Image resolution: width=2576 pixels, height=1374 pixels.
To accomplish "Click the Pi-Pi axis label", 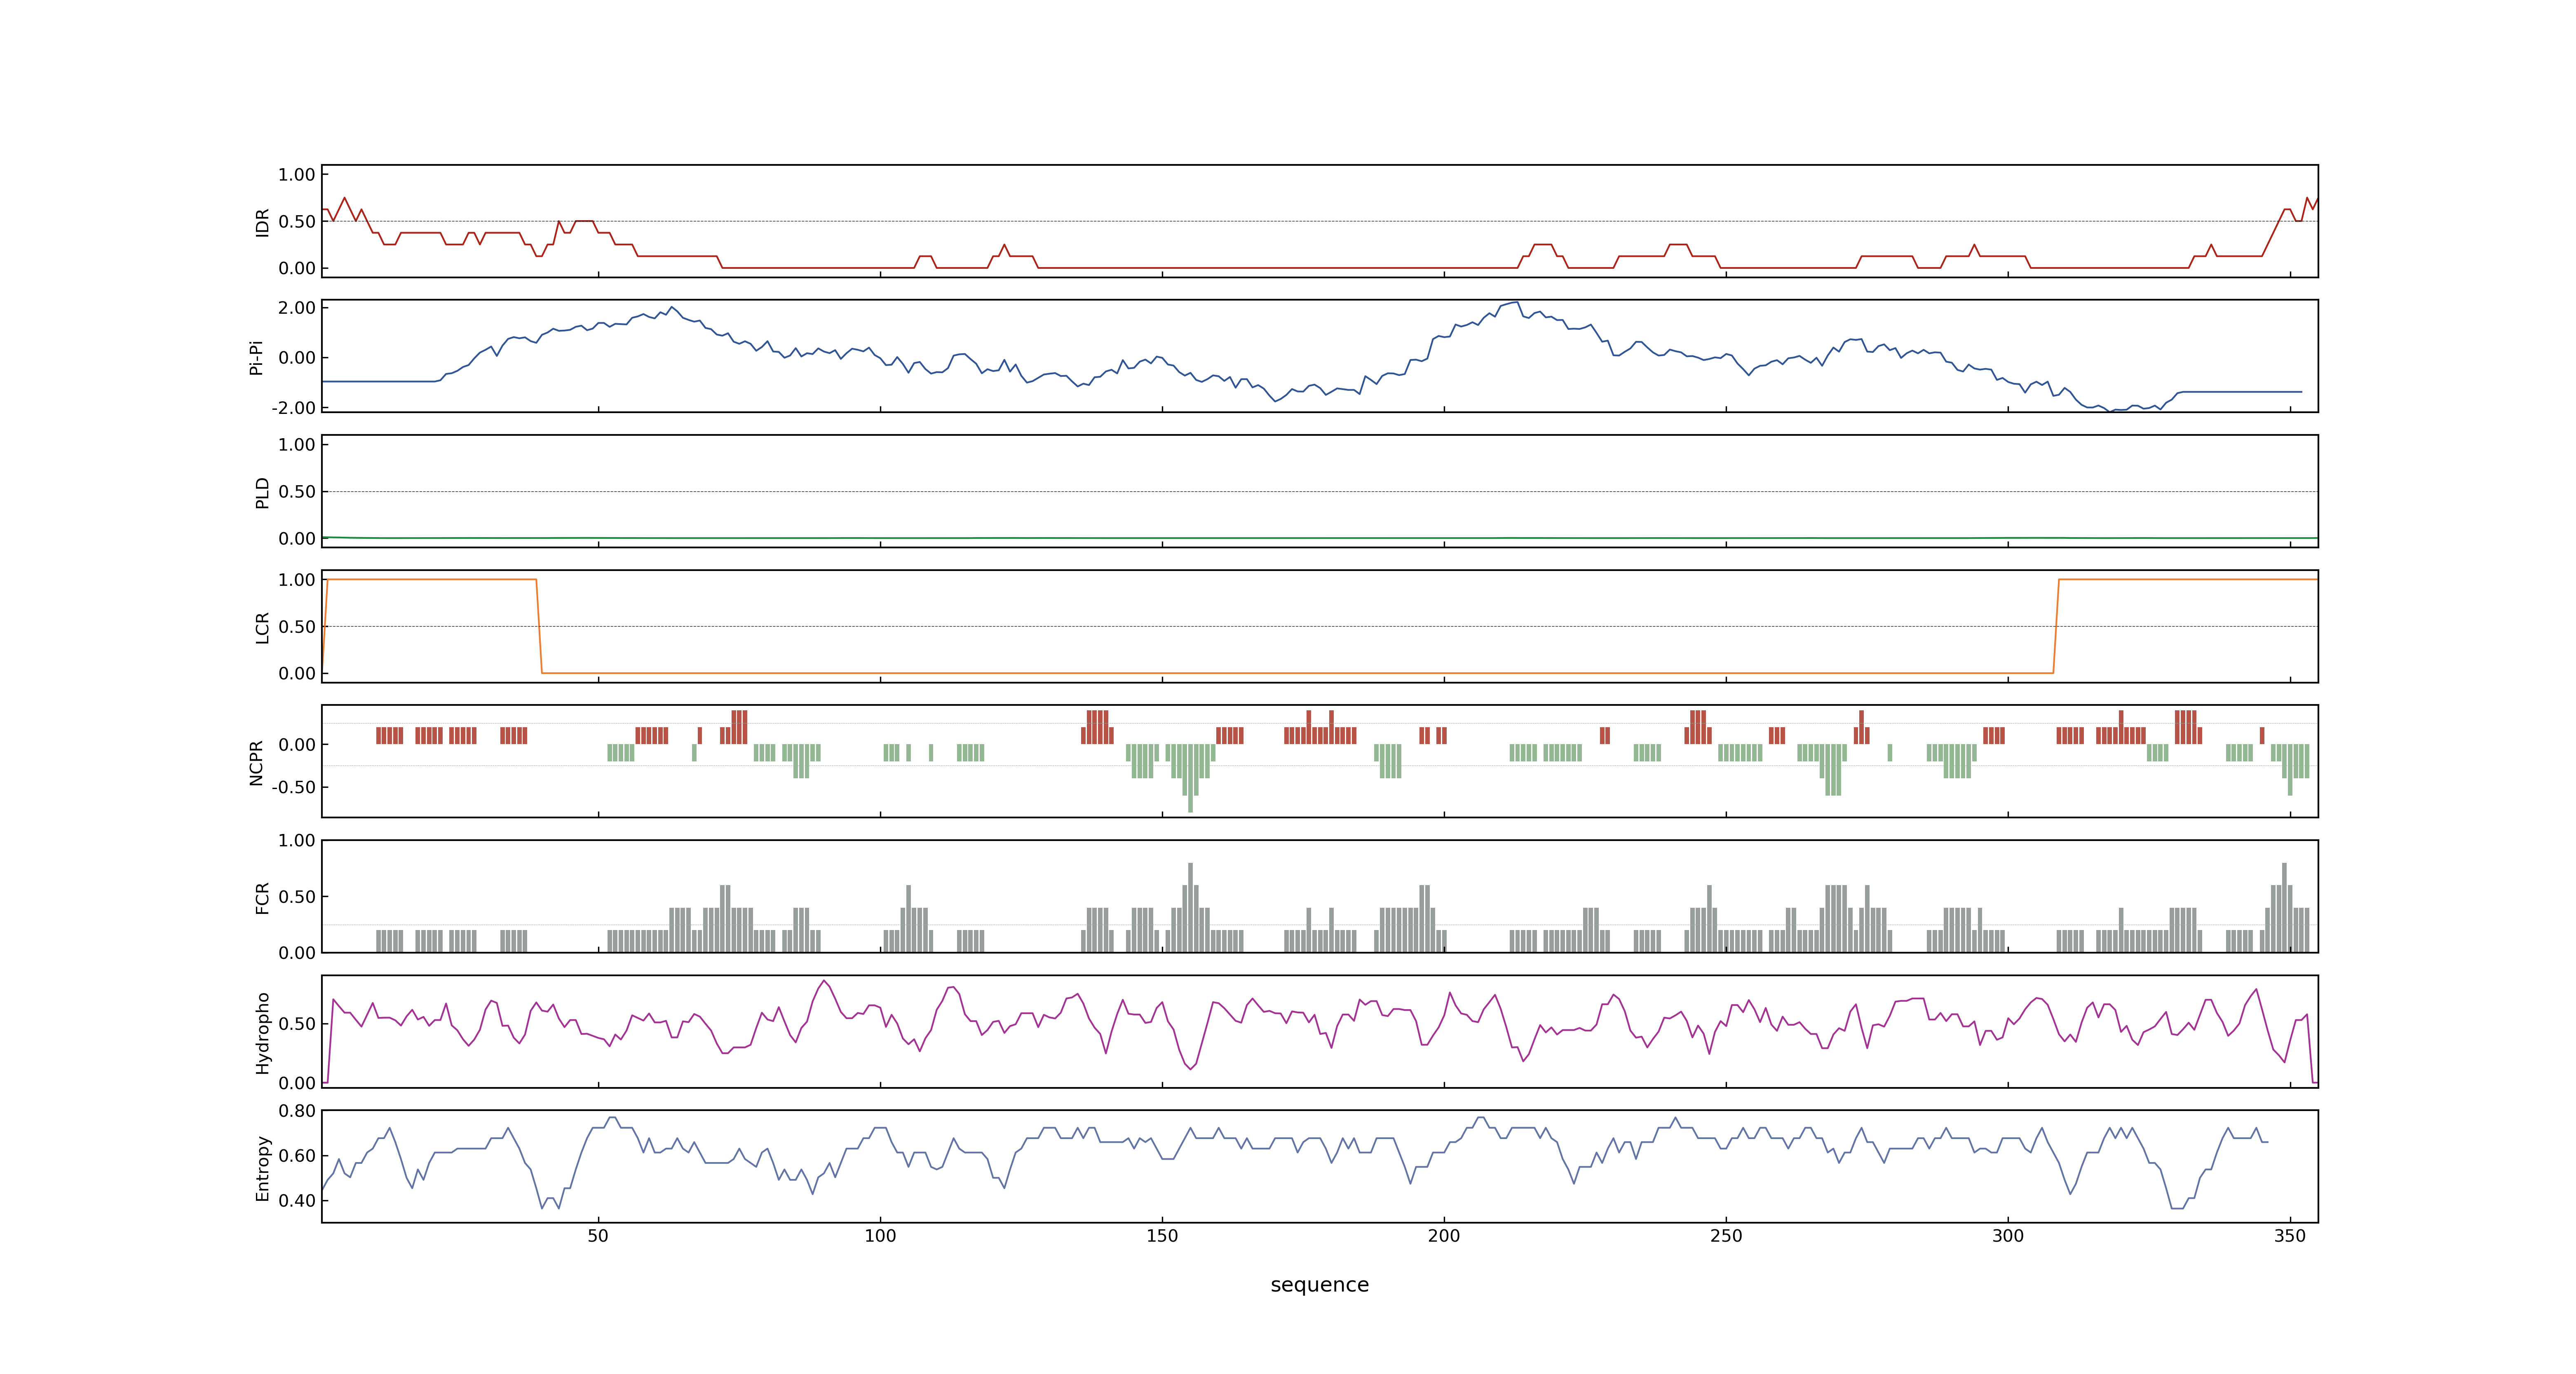I will 256,357.
